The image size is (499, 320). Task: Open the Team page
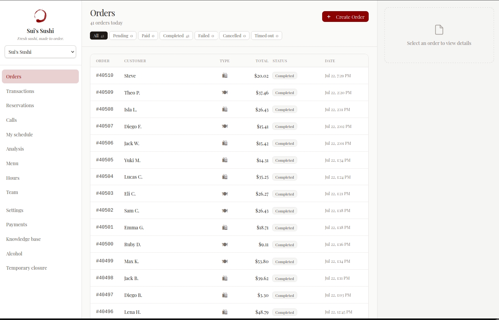[x=40, y=192]
